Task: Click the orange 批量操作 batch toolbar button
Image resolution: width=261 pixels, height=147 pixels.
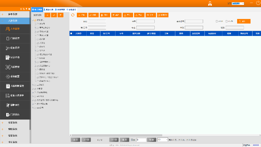Action: click(x=163, y=15)
